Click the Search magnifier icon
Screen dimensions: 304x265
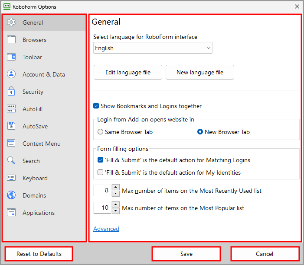tap(11, 160)
